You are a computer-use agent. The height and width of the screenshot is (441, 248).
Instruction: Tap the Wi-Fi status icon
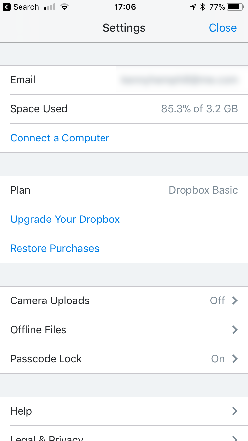pos(65,7)
